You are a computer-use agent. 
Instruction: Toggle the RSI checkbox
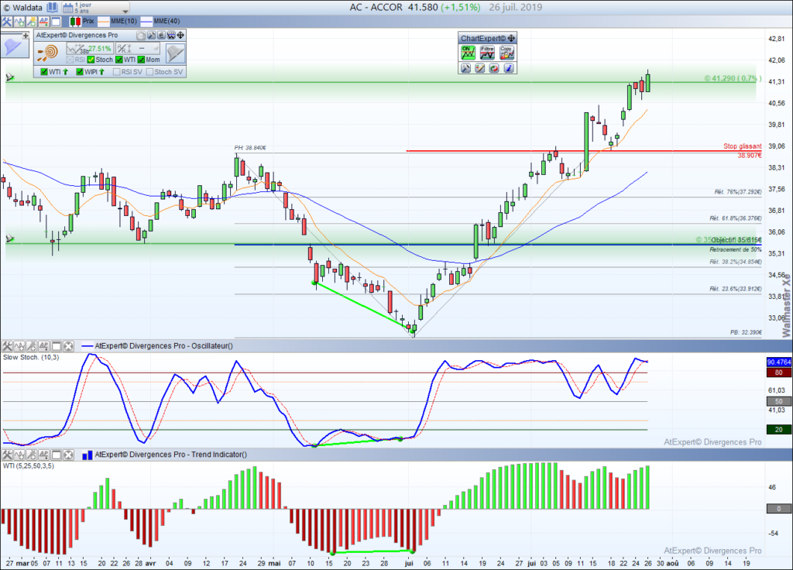[70, 60]
